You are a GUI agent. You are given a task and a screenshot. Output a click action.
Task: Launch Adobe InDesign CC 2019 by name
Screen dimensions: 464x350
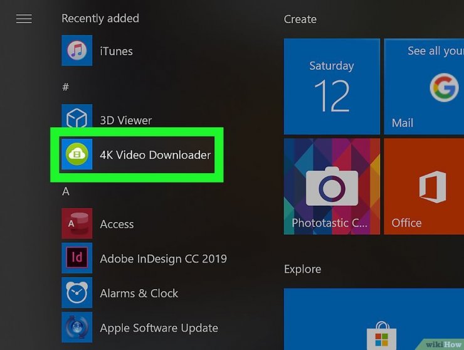click(x=164, y=259)
